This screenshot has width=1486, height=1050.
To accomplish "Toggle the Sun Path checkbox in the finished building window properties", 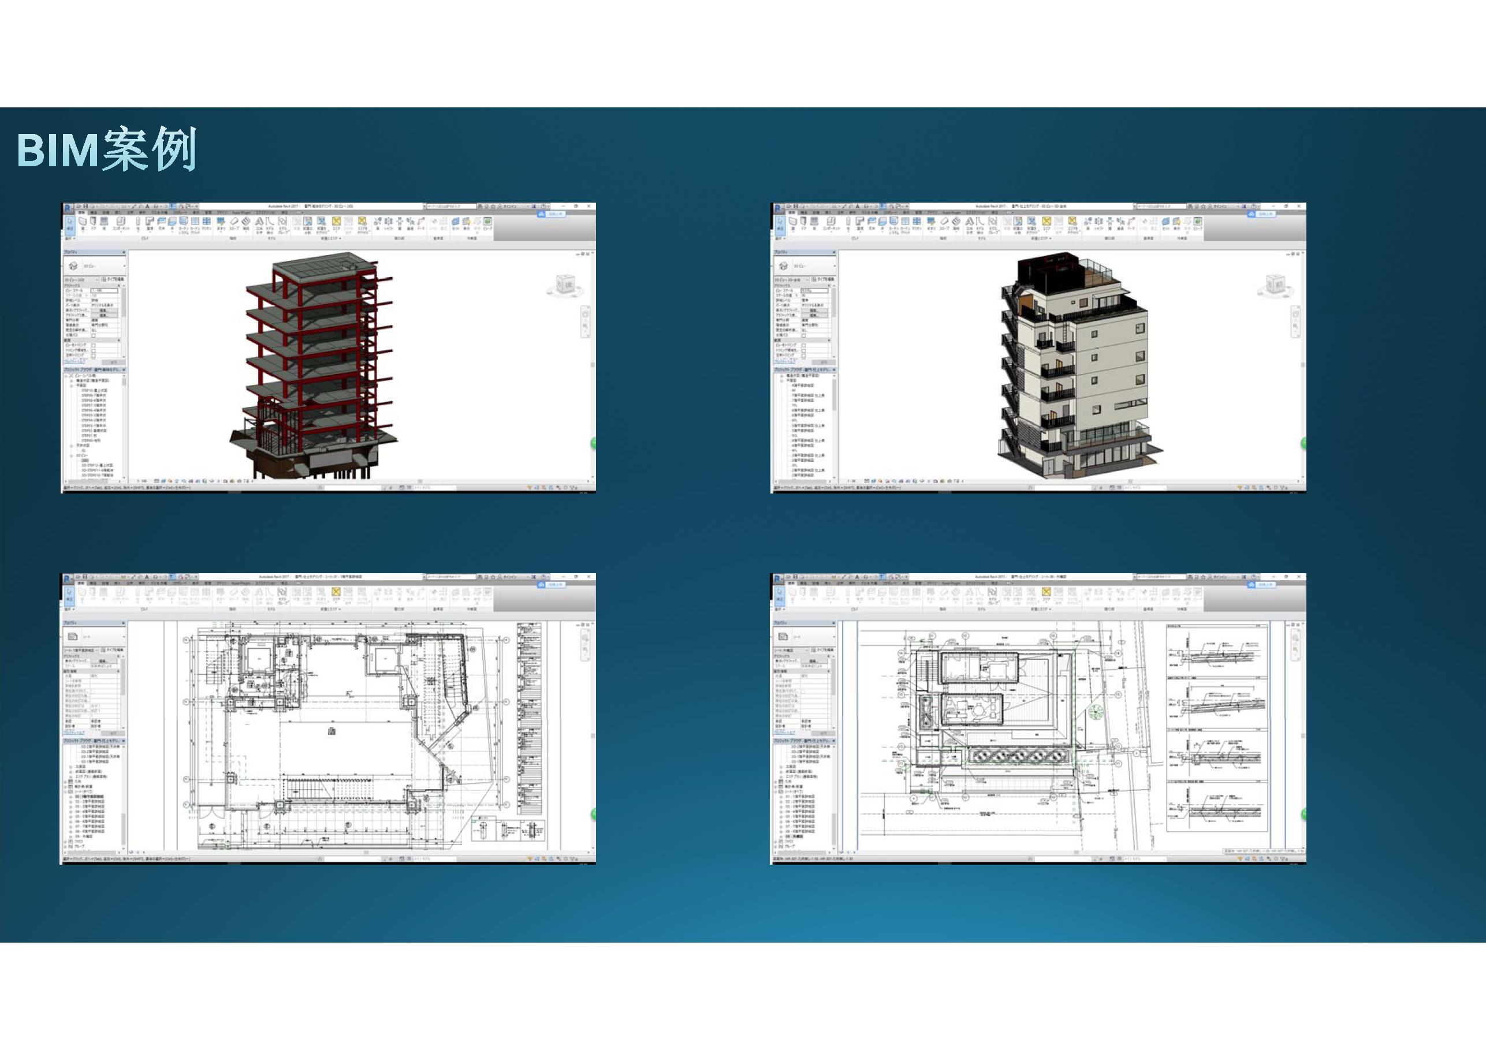I will coord(803,336).
